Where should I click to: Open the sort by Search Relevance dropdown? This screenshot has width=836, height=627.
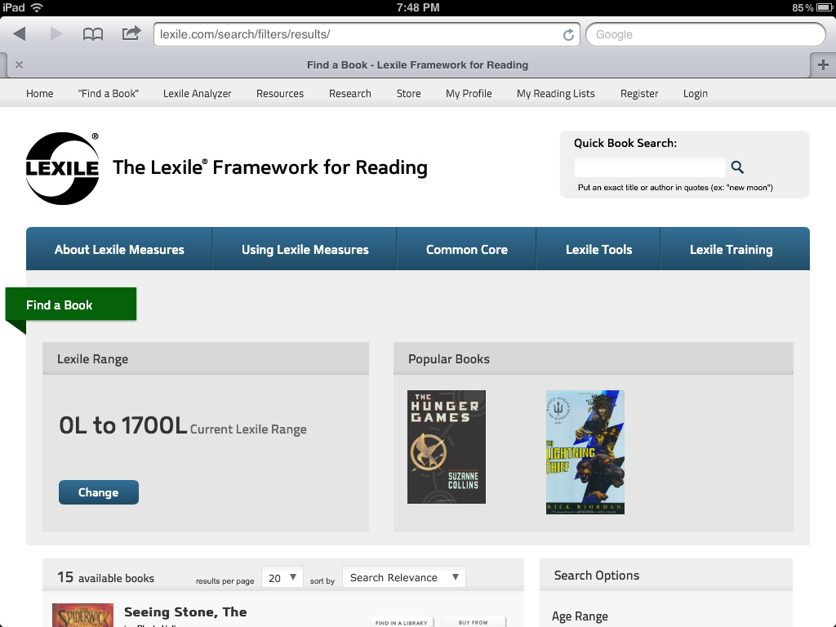pos(403,577)
